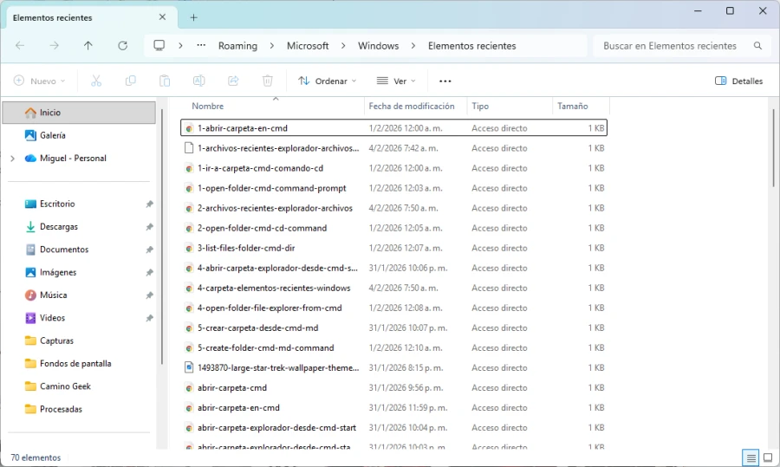Select file 2-open-folder-cmd-cd-command
Viewport: 780px width, 467px height.
(393, 228)
